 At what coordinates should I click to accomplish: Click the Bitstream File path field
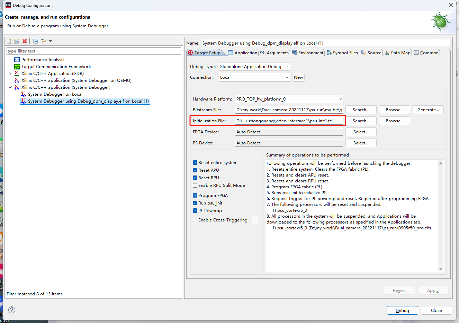point(289,110)
